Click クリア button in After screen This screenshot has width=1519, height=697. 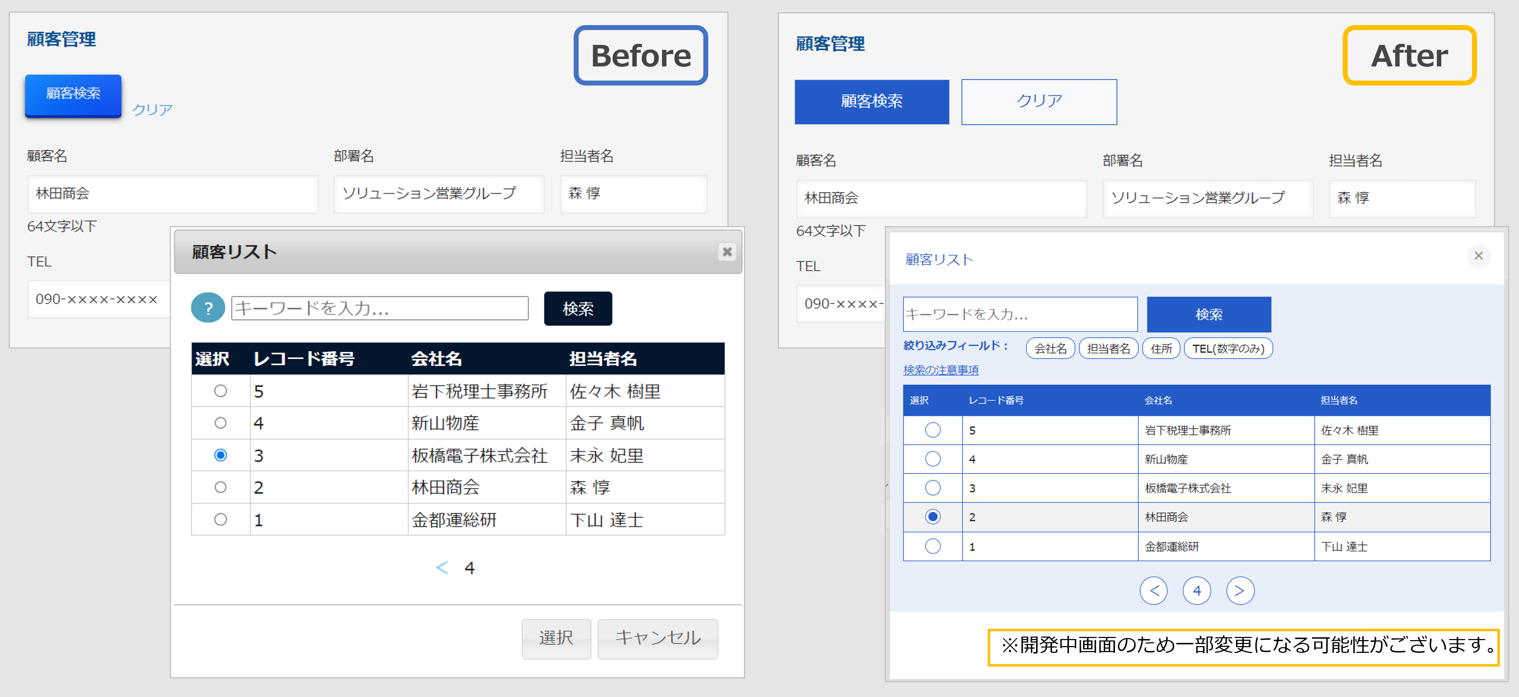[1039, 101]
